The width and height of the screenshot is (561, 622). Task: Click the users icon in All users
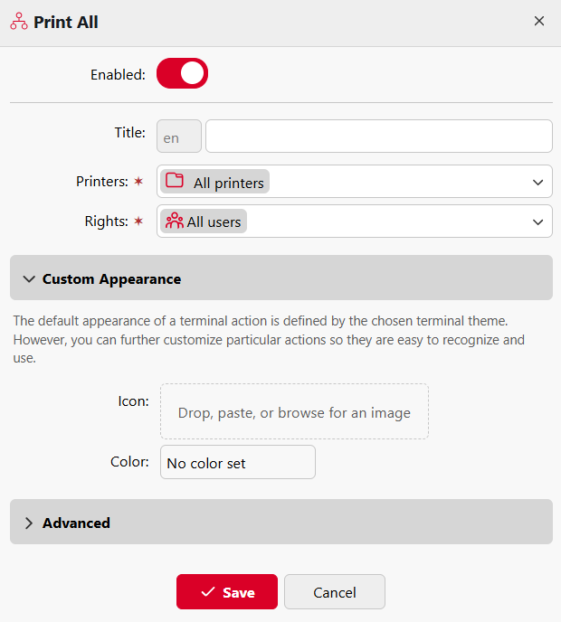175,221
